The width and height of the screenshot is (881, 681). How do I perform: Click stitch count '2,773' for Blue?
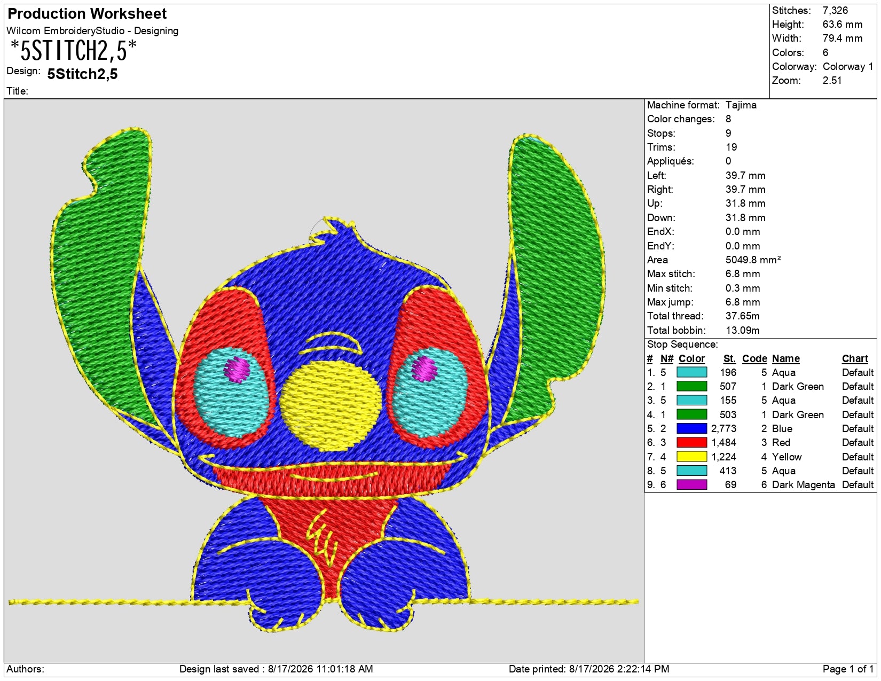point(723,428)
